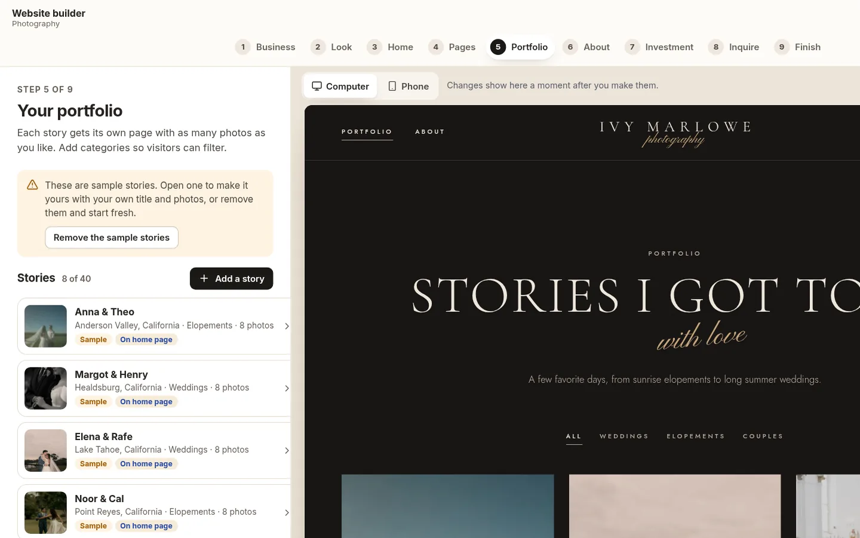Viewport: 860px width, 538px height.
Task: Open the Pages step
Action: 452,47
